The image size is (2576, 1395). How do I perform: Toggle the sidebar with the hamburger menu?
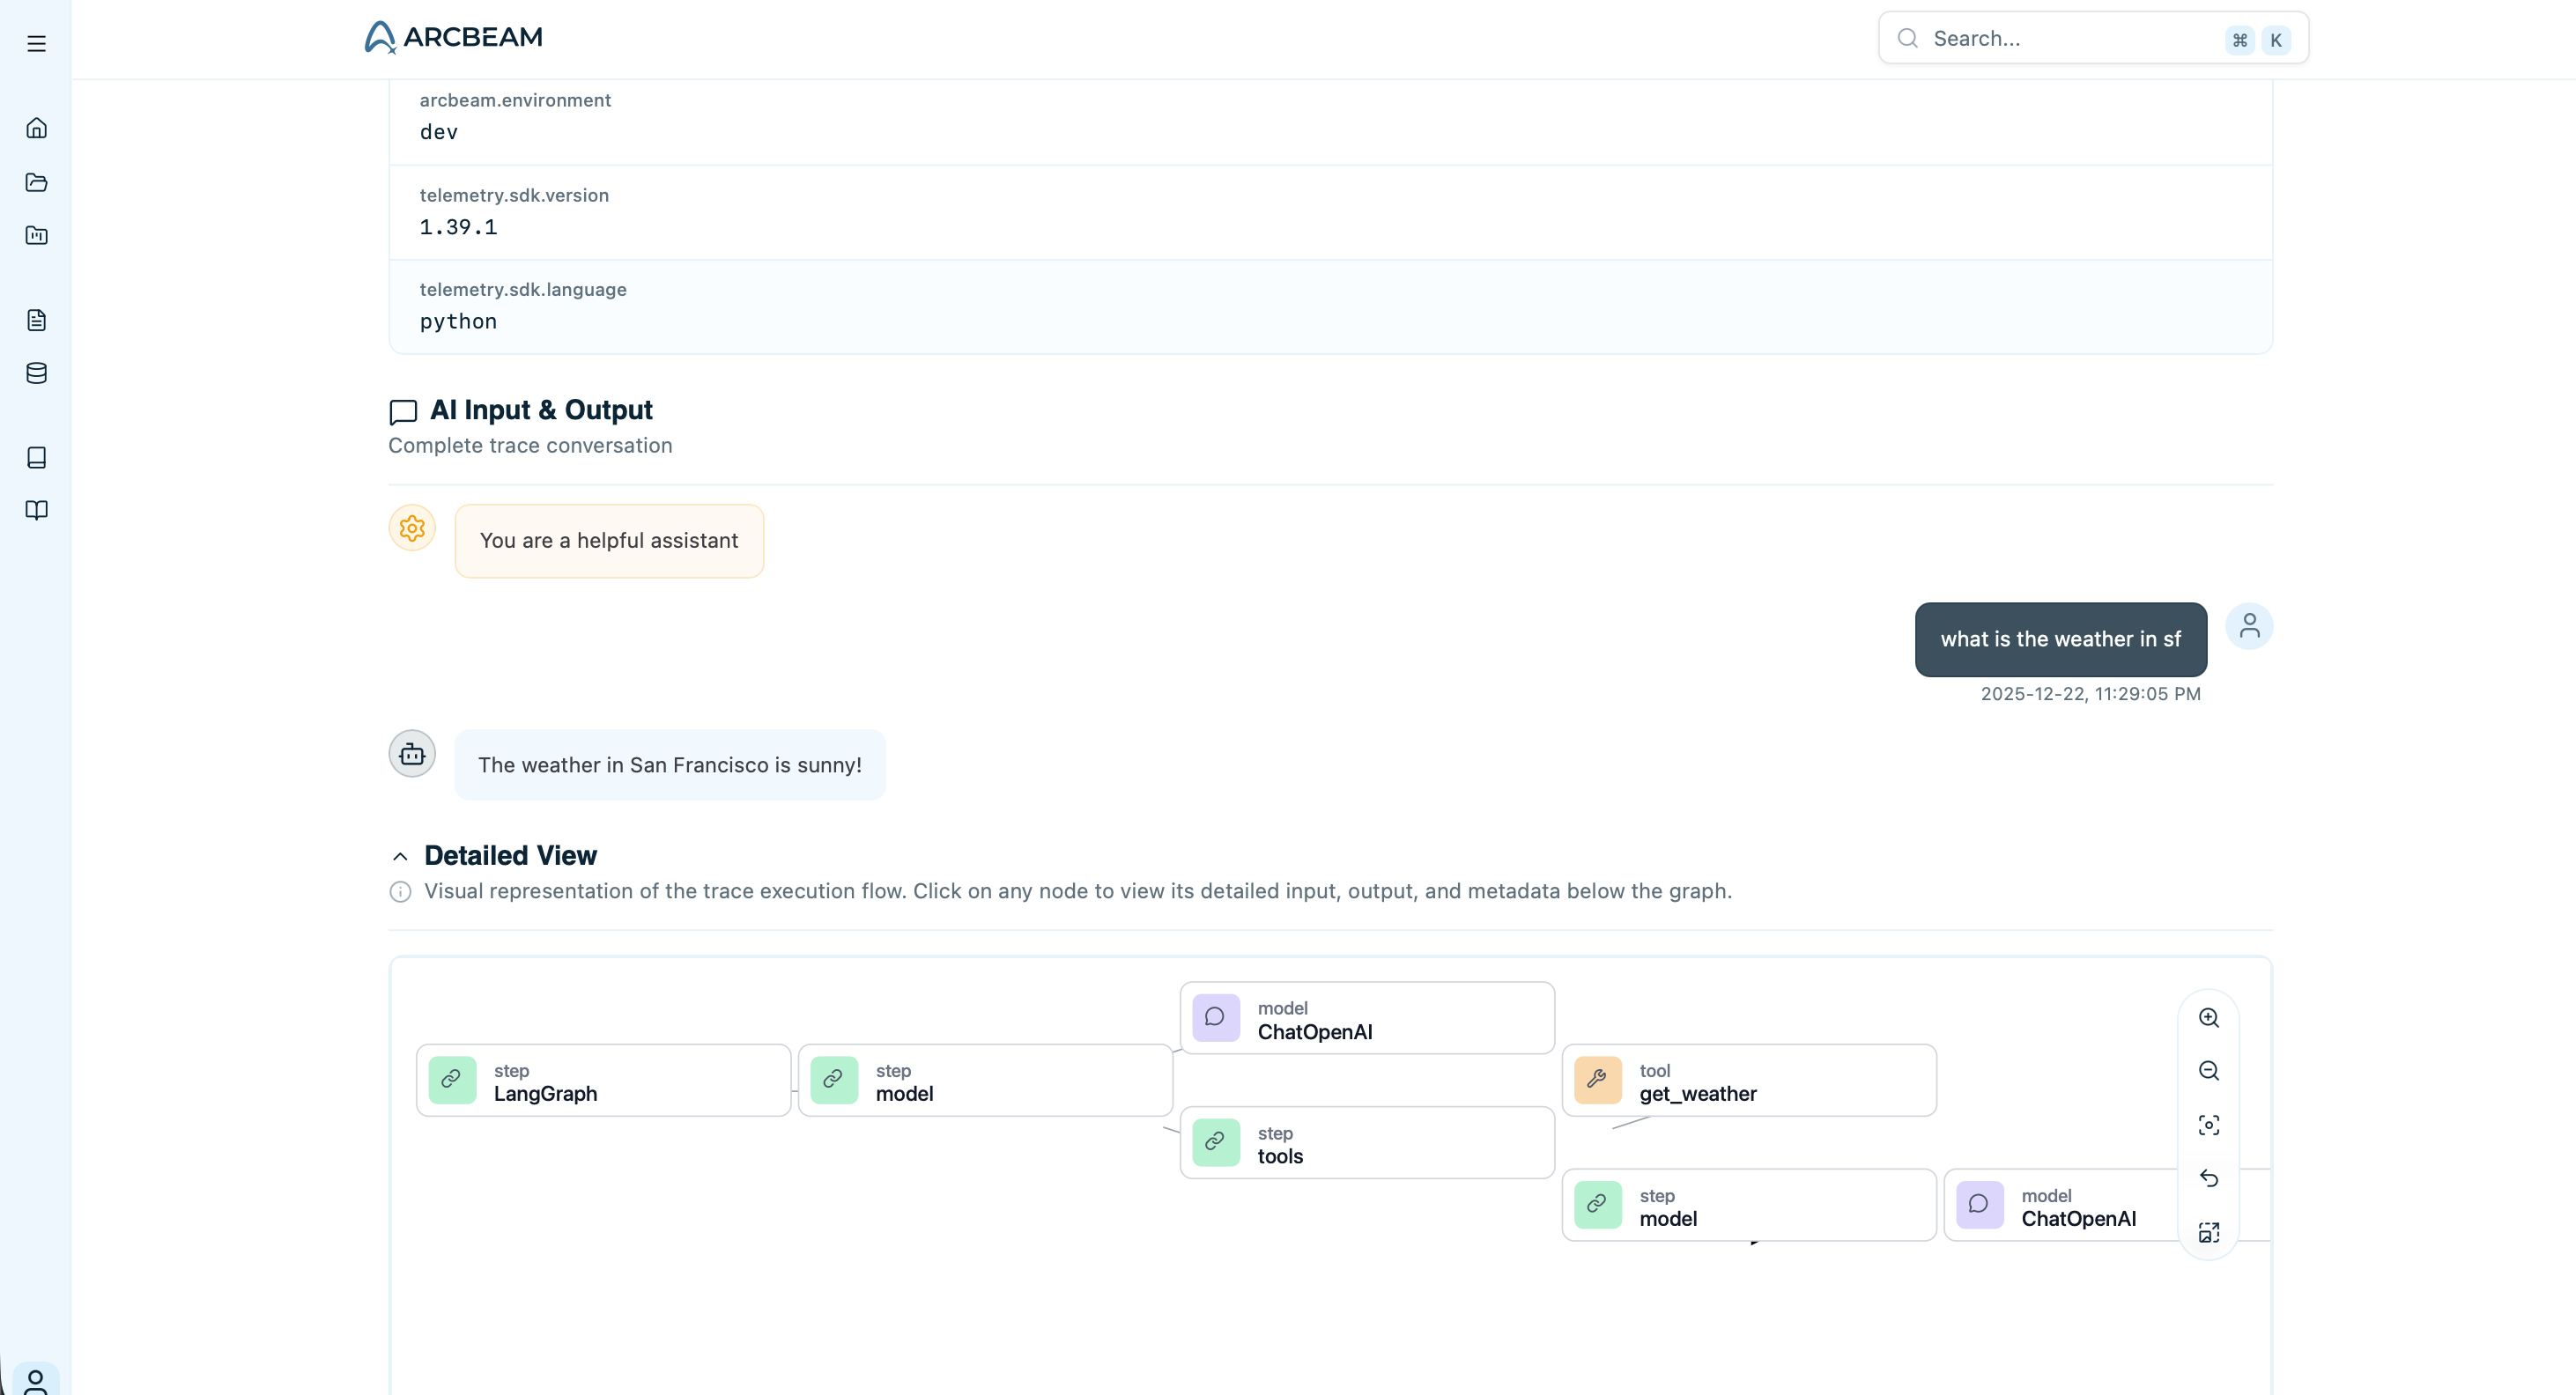37,43
